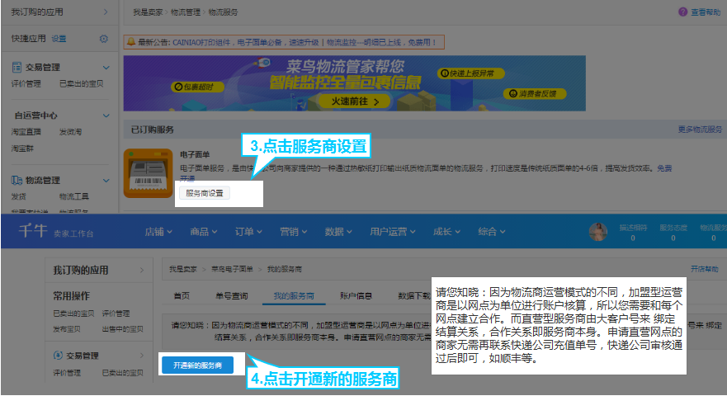
Task: Open the 更多物流服务 link
Action: 700,130
